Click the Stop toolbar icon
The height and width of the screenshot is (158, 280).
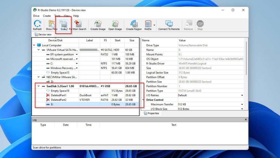(x=200, y=25)
